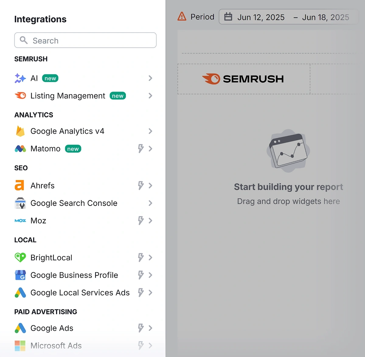The image size is (365, 357).
Task: Click inside the integrations Search field
Action: coord(85,40)
